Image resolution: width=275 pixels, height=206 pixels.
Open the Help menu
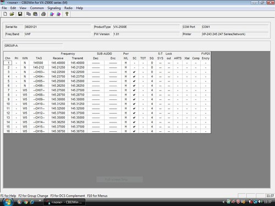(80, 8)
